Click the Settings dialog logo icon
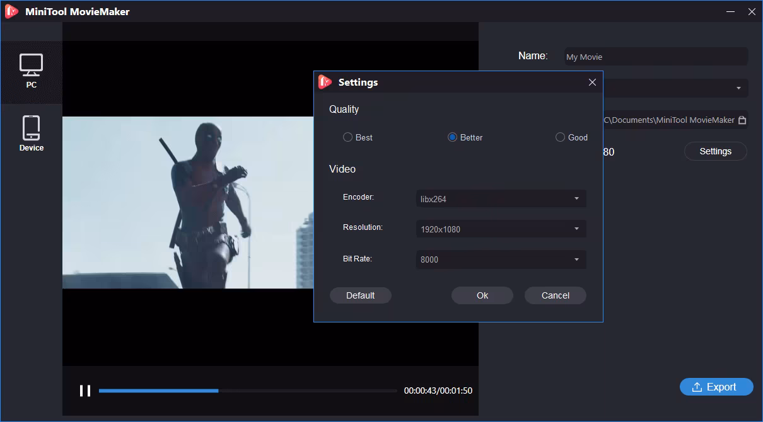763x422 pixels. click(x=325, y=82)
